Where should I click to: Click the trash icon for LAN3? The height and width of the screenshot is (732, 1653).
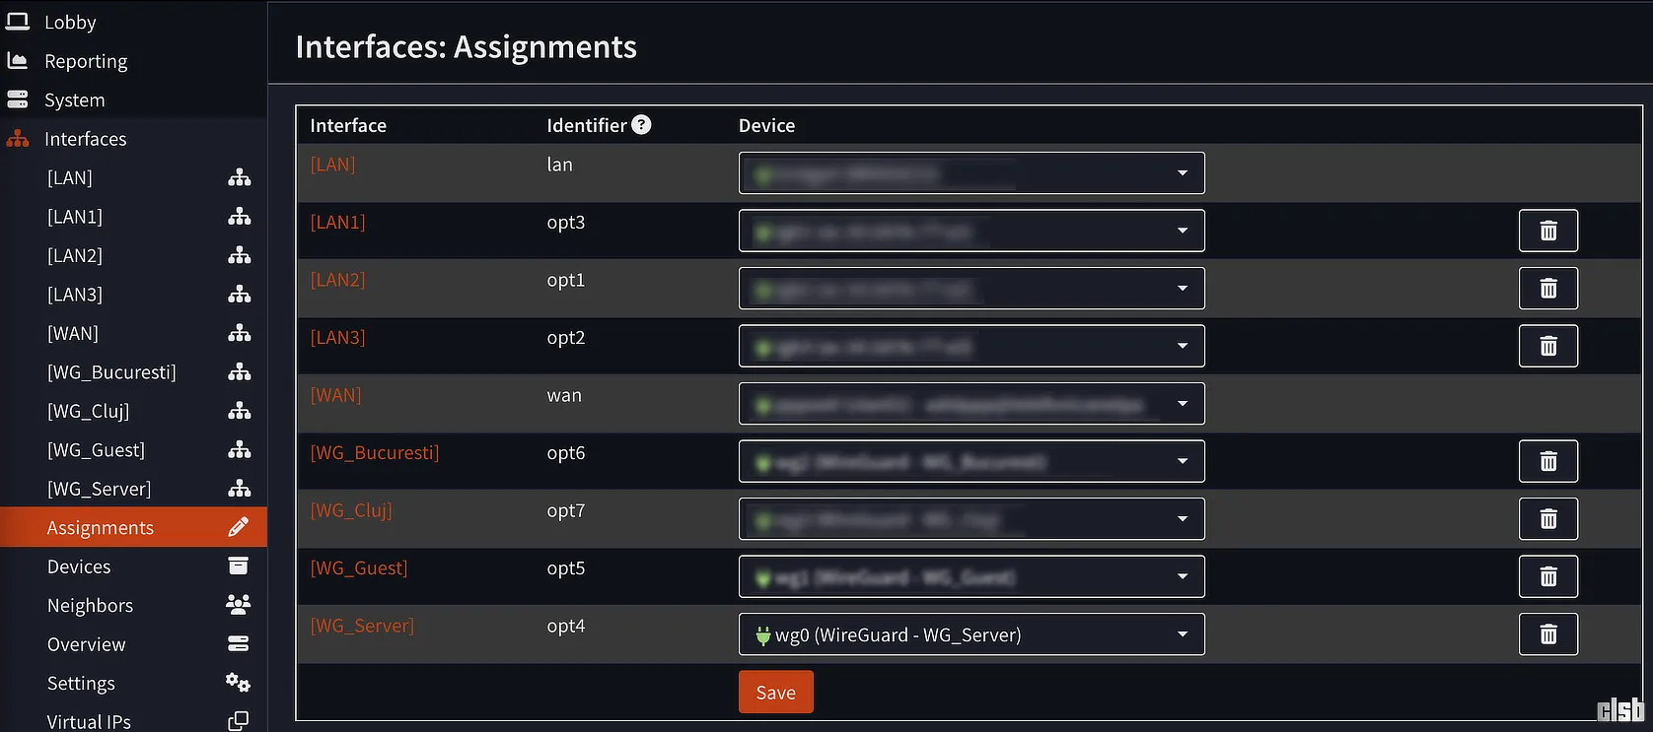point(1547,346)
